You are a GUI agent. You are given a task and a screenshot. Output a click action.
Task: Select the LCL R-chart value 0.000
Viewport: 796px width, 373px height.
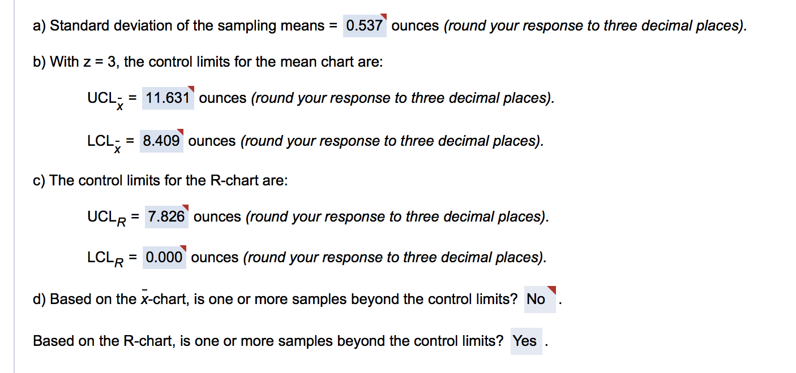[165, 257]
